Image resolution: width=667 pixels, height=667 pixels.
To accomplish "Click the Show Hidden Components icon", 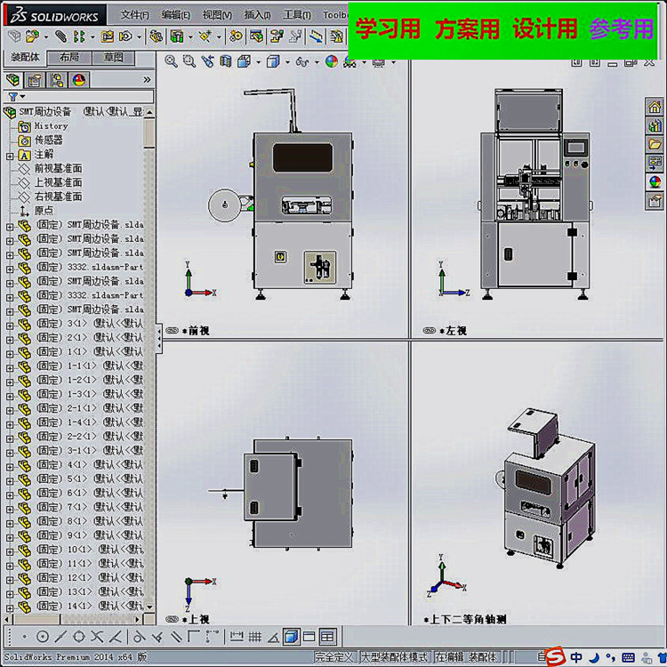I will (x=156, y=36).
